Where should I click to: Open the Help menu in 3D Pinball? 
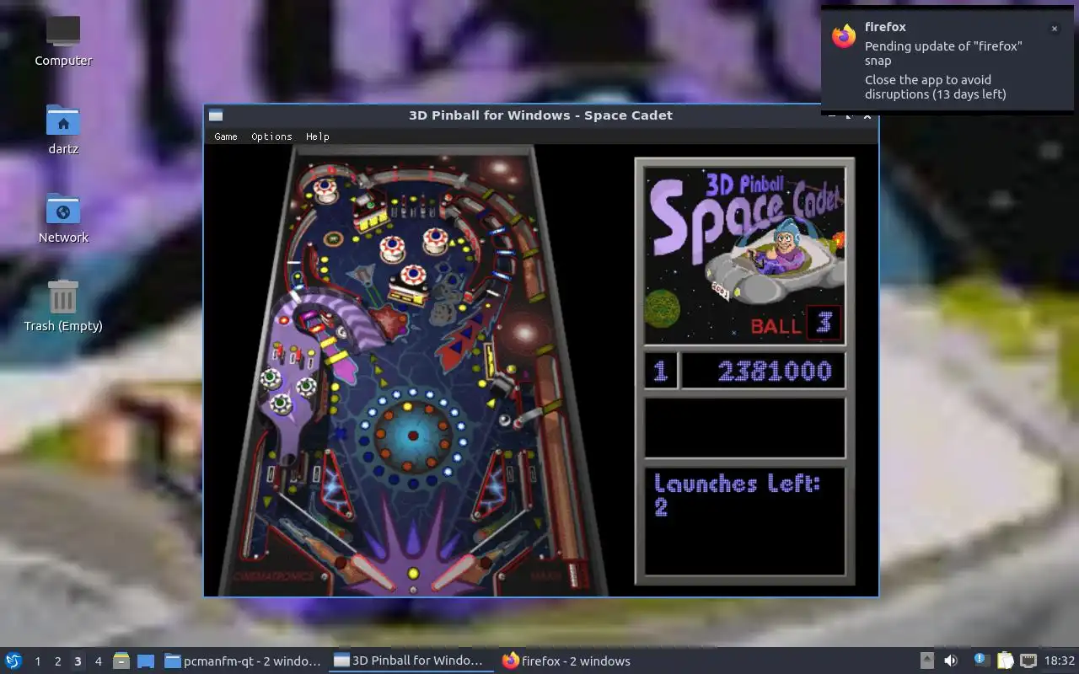pyautogui.click(x=317, y=136)
